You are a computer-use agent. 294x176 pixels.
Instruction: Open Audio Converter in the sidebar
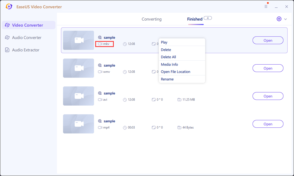pyautogui.click(x=26, y=37)
